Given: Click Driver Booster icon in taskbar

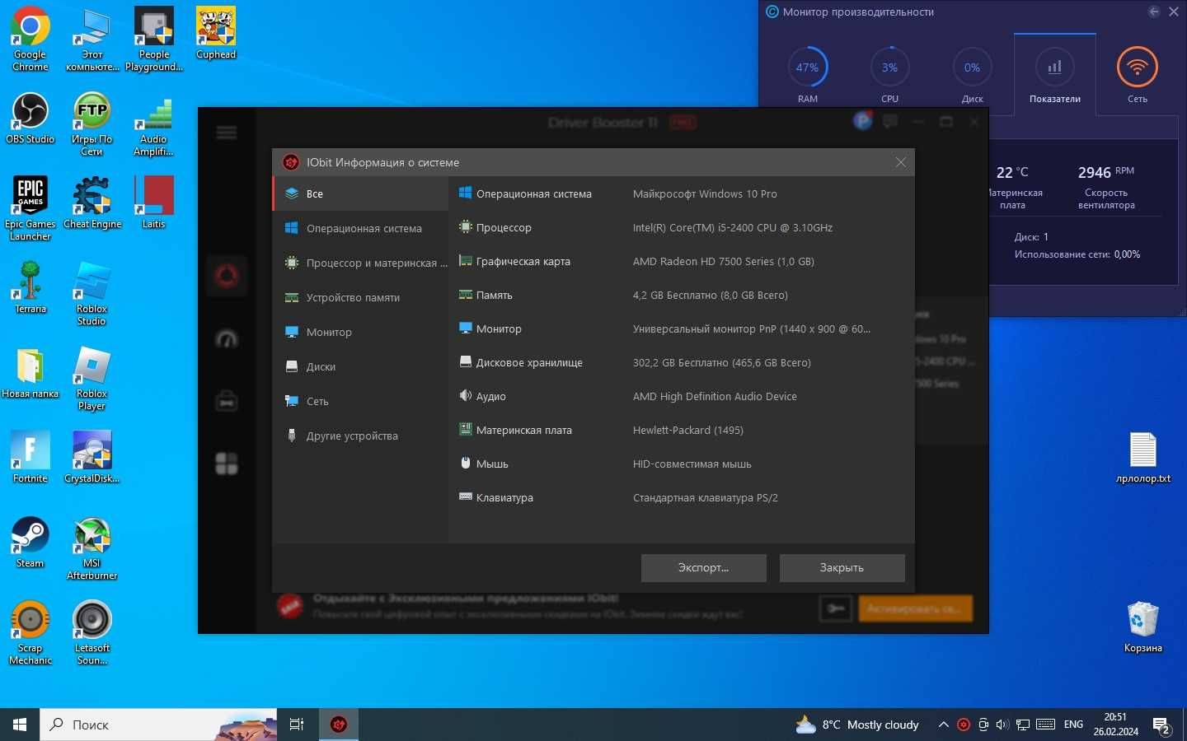Looking at the screenshot, I should point(339,725).
